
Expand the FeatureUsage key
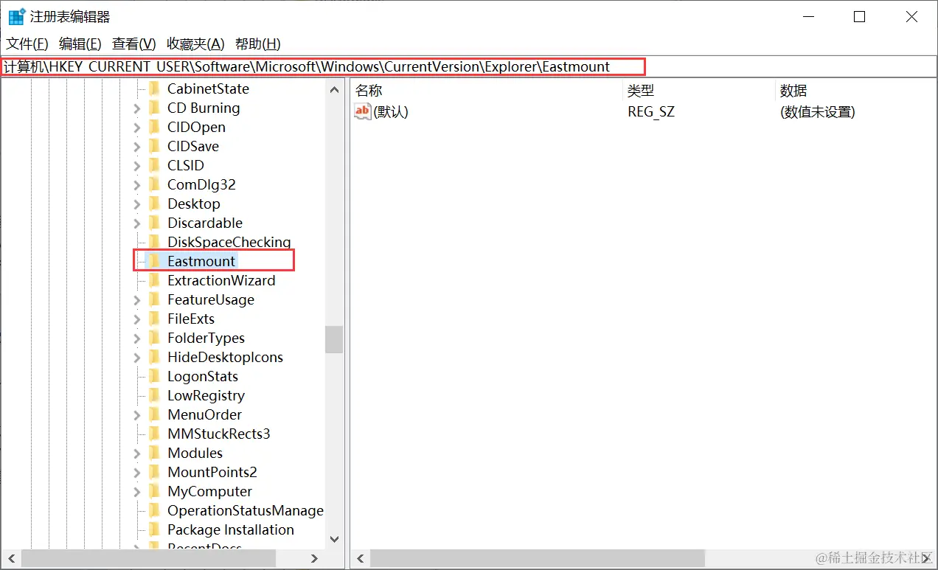(x=137, y=300)
